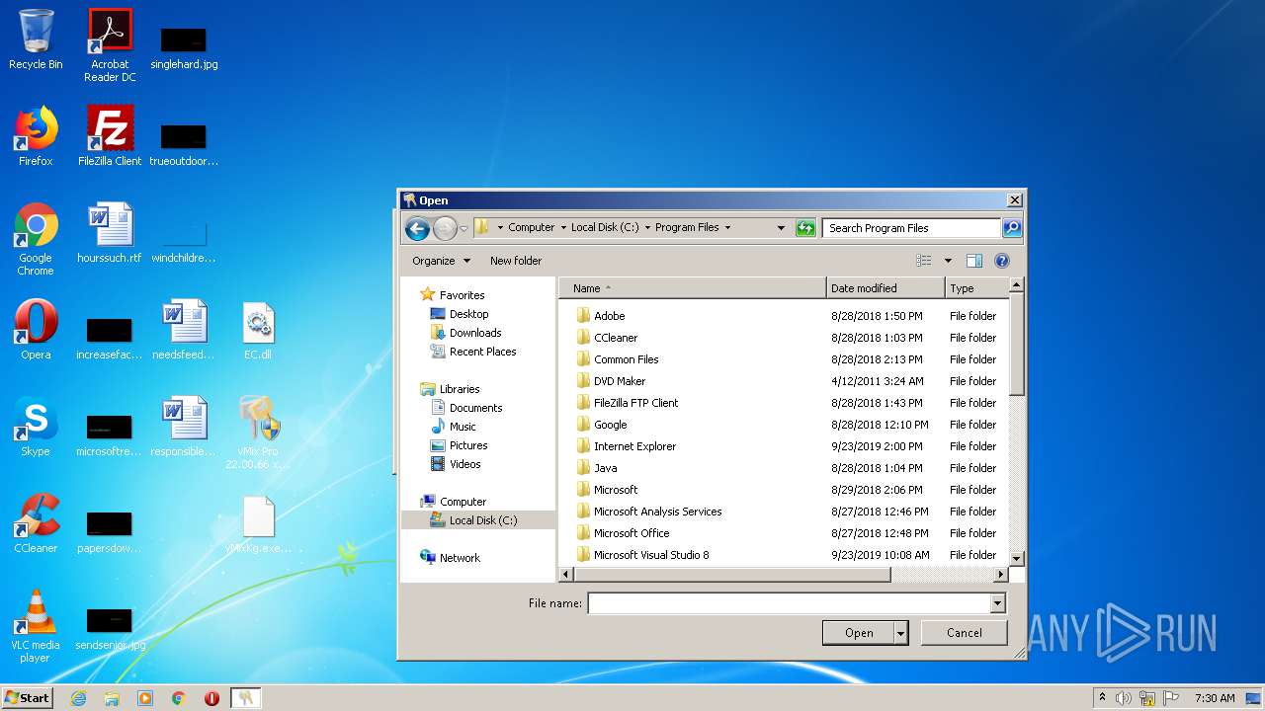Open Recycle Bin desktop icon

(x=36, y=40)
